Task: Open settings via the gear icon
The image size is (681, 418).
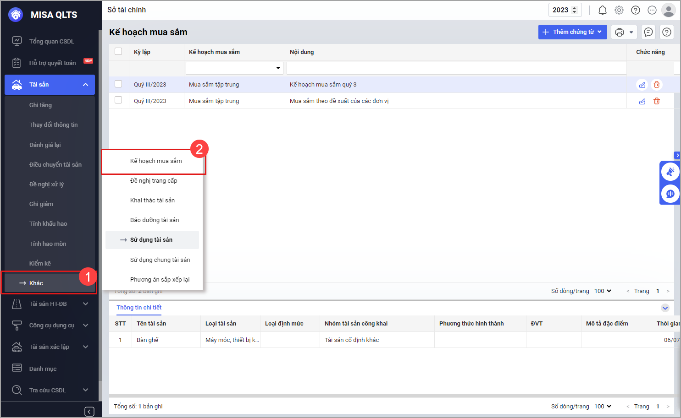Action: tap(619, 10)
